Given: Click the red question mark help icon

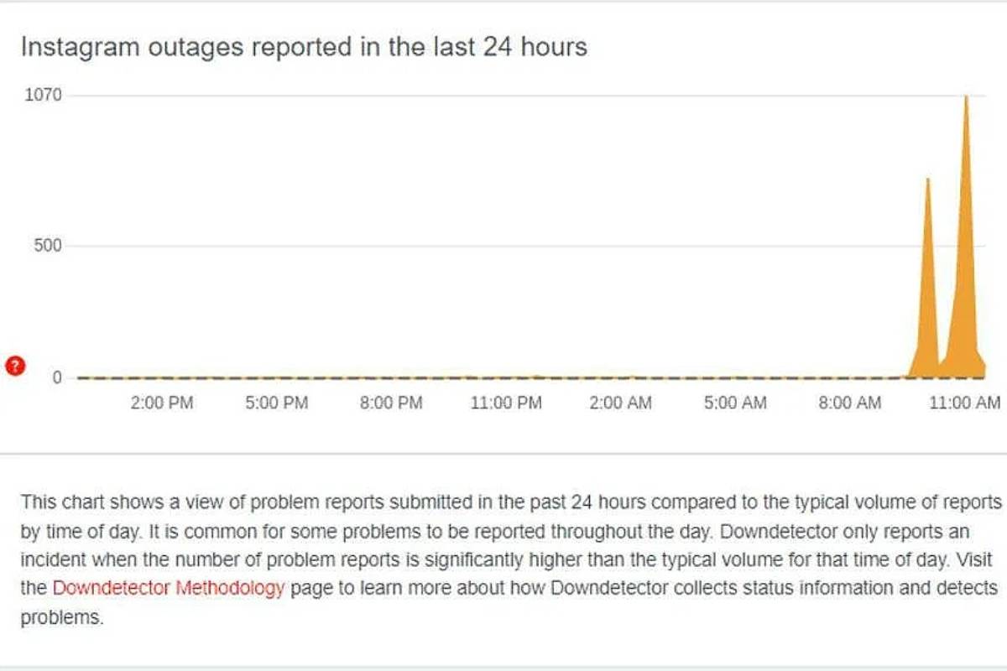Looking at the screenshot, I should (x=15, y=366).
